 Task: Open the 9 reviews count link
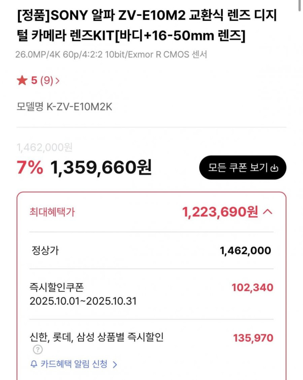46,81
